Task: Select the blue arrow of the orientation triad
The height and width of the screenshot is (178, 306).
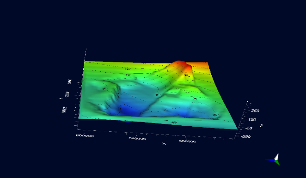Action: 270,160
